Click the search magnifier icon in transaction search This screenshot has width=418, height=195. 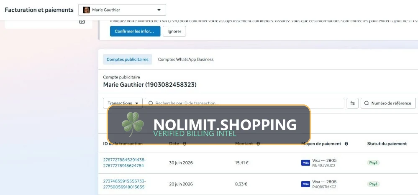(151, 103)
